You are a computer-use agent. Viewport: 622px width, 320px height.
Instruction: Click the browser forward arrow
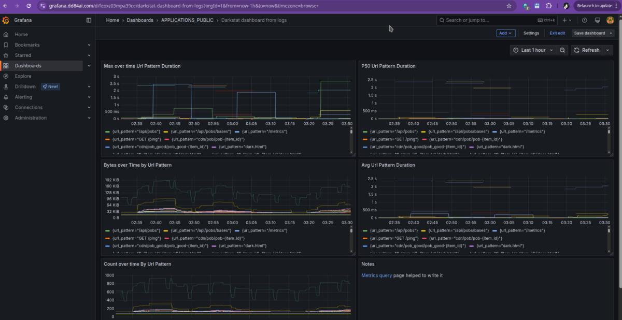(17, 6)
